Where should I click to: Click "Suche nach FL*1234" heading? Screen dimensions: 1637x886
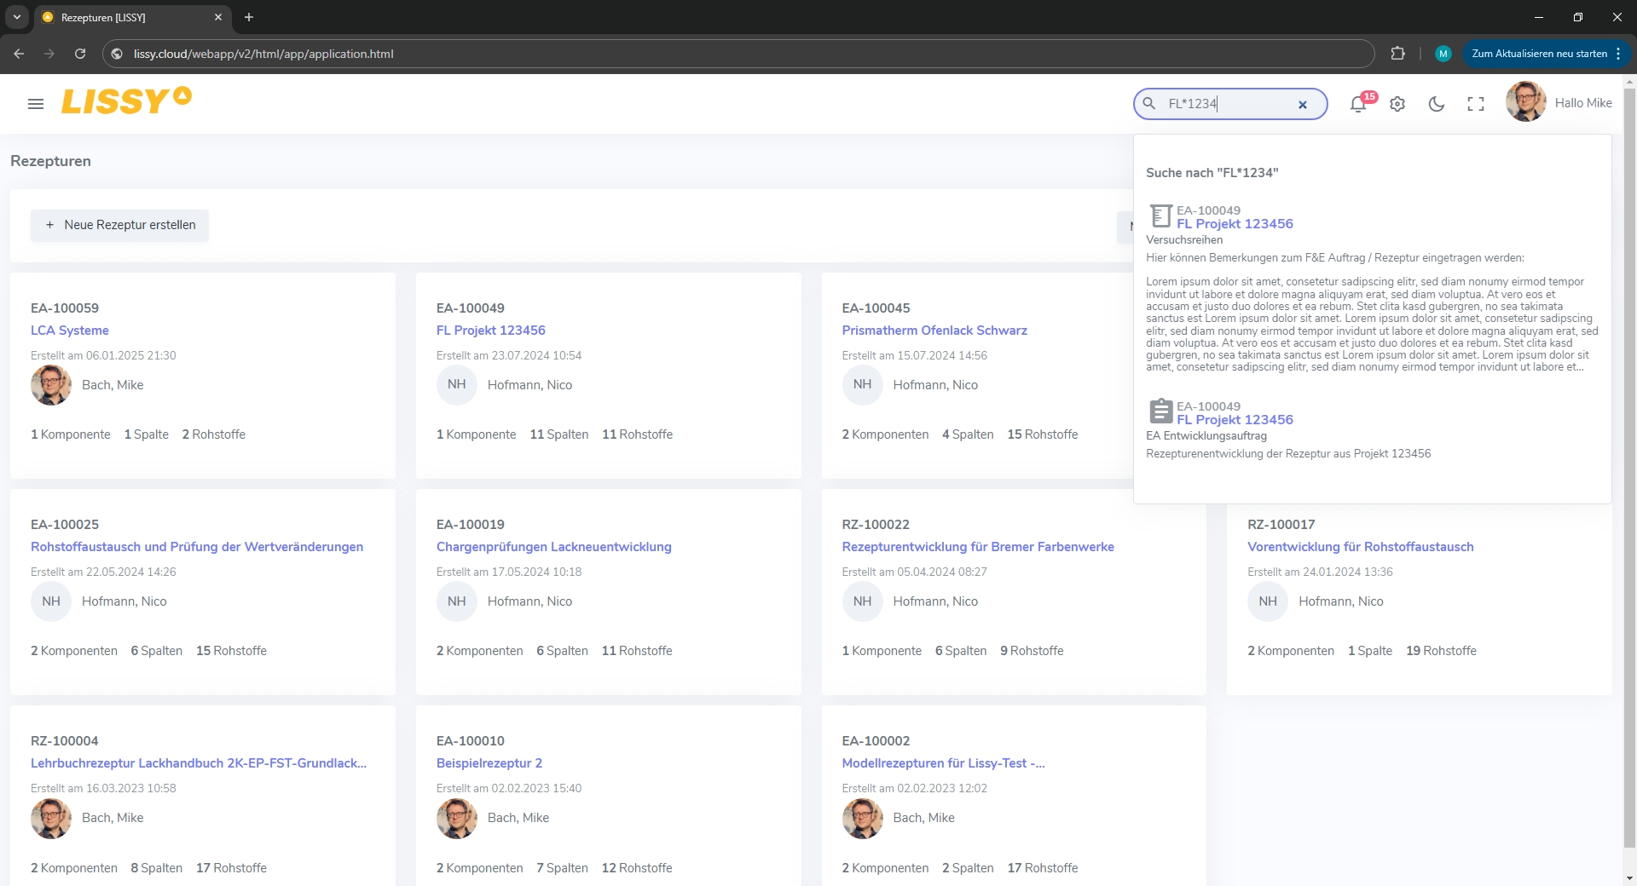1212,173
